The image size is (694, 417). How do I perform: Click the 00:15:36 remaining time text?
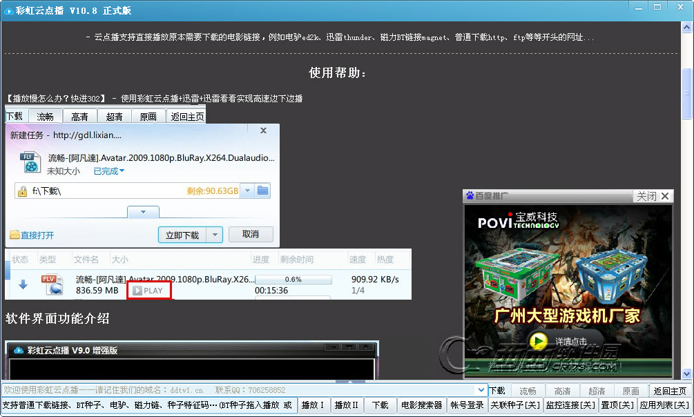click(x=271, y=291)
